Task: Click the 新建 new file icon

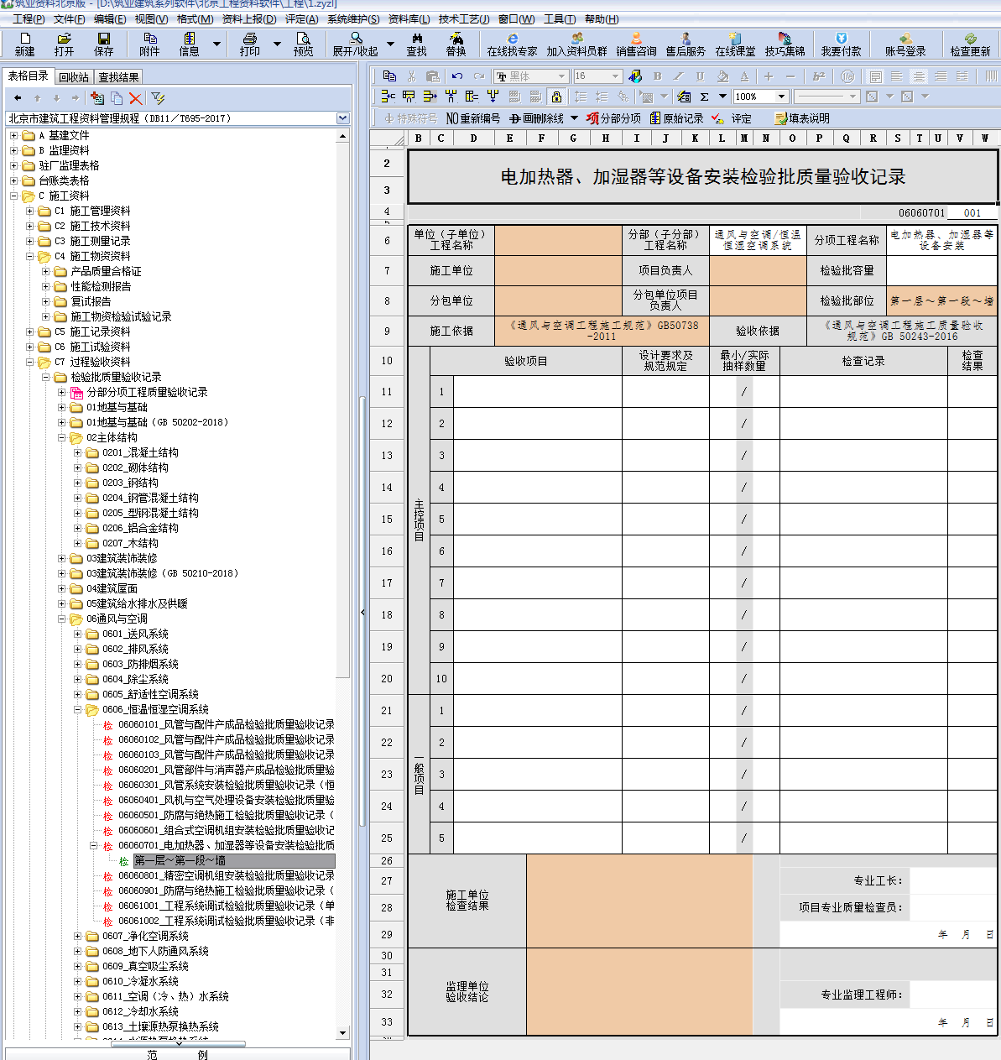Action: (x=25, y=44)
